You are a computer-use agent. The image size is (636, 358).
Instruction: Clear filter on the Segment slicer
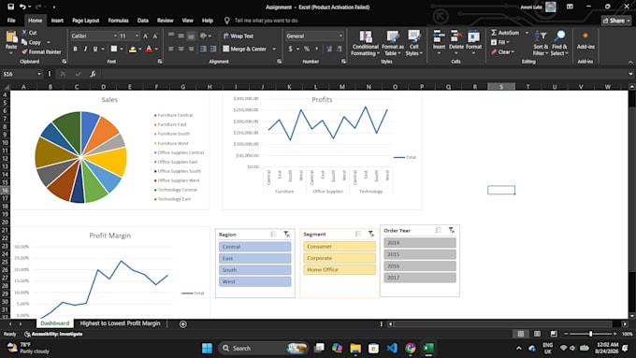point(371,234)
